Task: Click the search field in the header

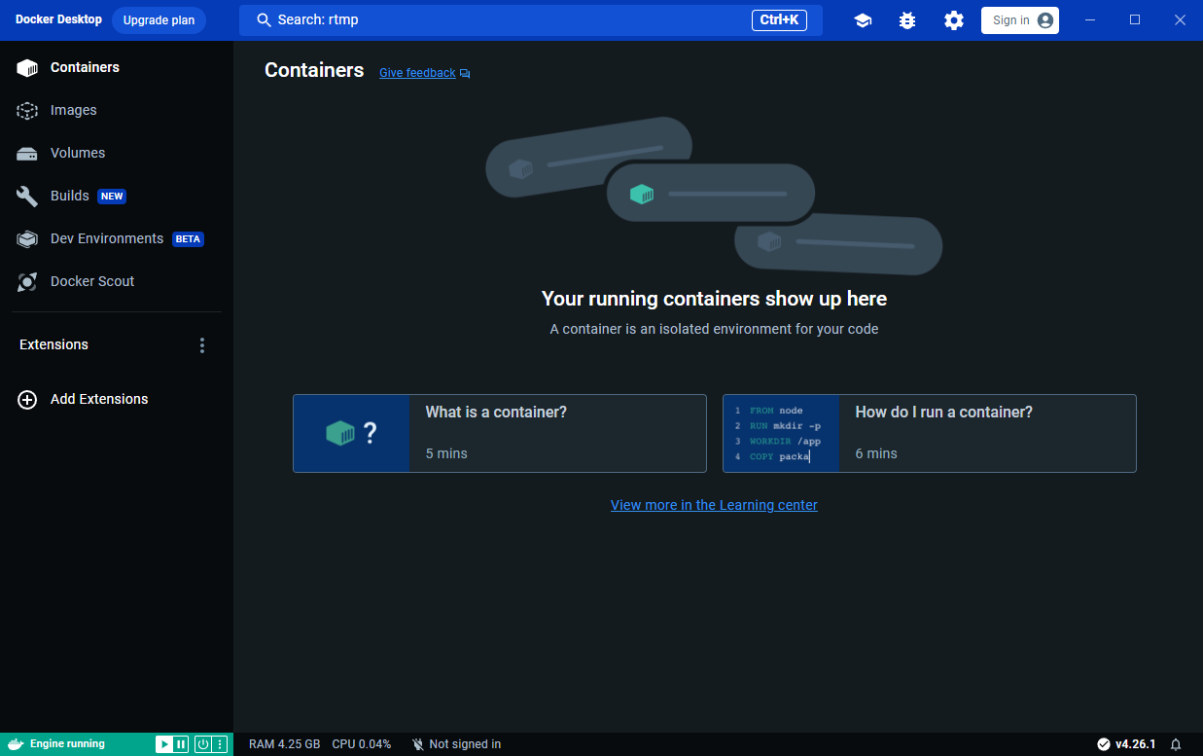Action: [x=530, y=20]
